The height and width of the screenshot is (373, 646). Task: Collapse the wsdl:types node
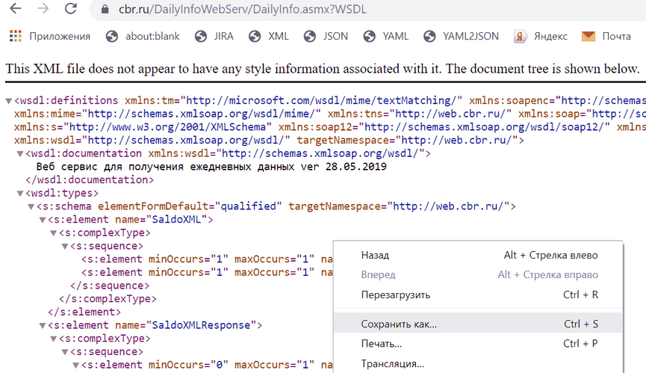tap(20, 194)
